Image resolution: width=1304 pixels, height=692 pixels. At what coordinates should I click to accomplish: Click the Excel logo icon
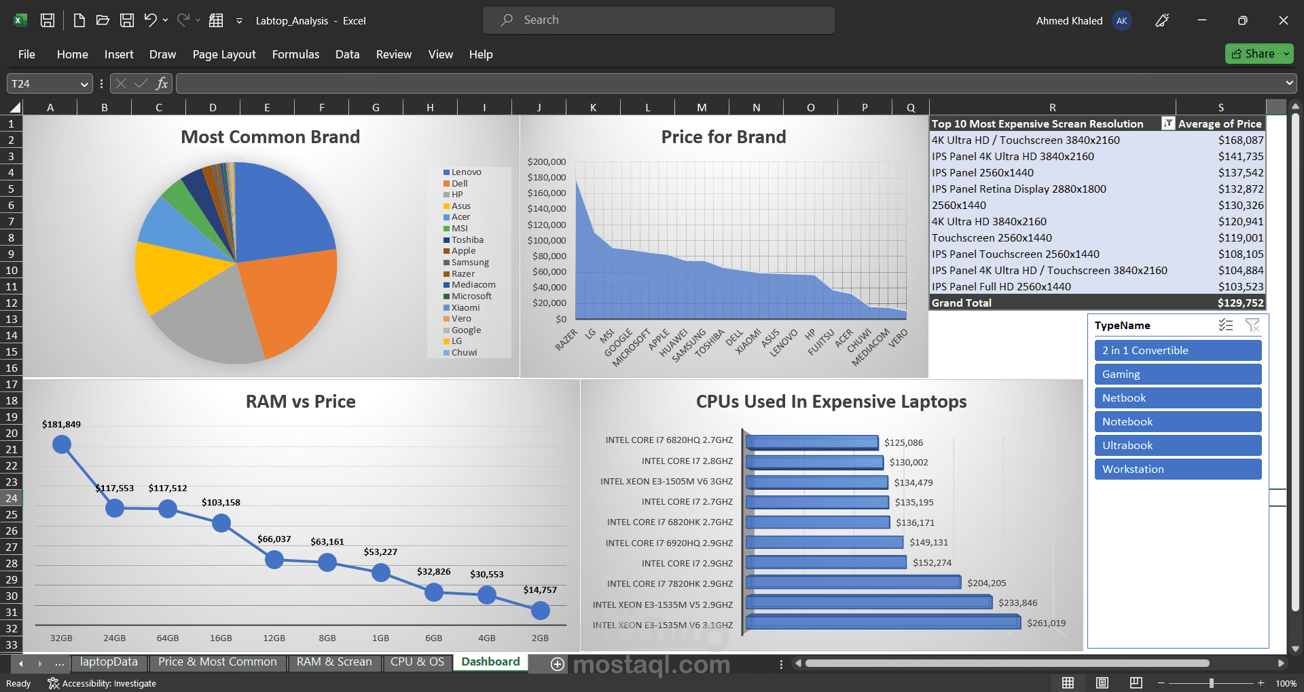20,20
